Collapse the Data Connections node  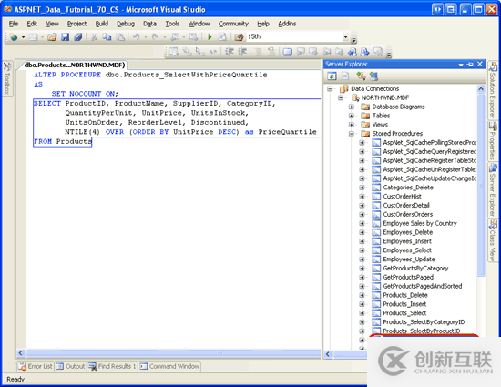[330, 88]
